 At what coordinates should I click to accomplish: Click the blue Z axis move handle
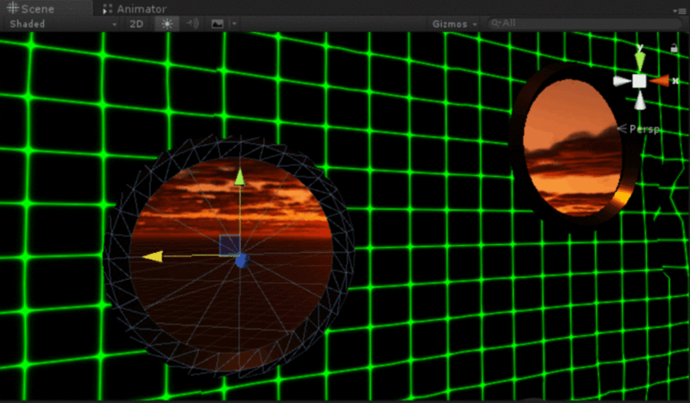point(241,261)
